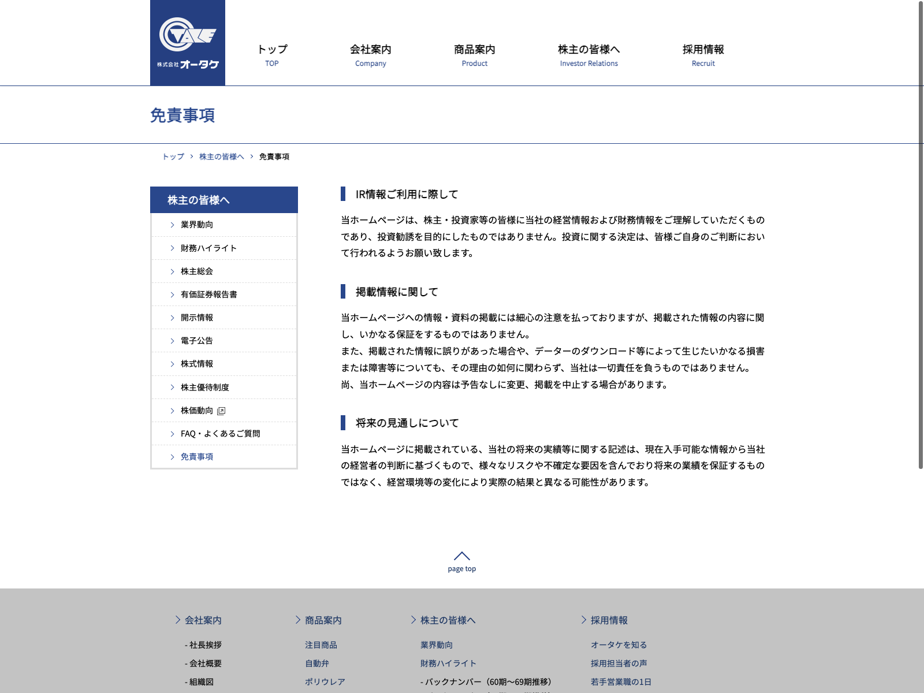Open オータケを知る footer link
This screenshot has width=924, height=693.
[619, 645]
